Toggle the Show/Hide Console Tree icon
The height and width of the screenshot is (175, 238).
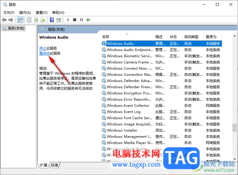[20, 20]
